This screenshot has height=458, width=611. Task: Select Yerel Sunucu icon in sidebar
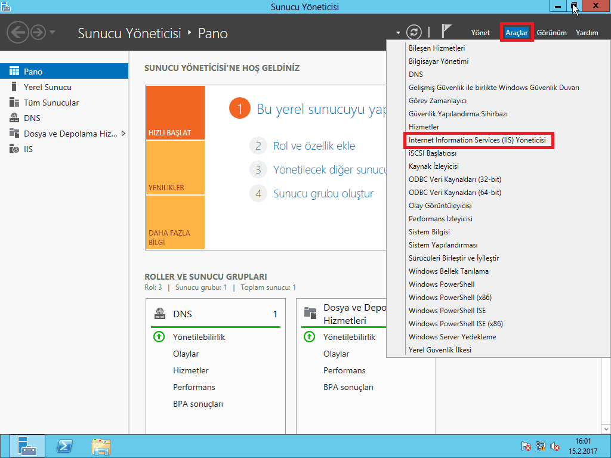[14, 86]
